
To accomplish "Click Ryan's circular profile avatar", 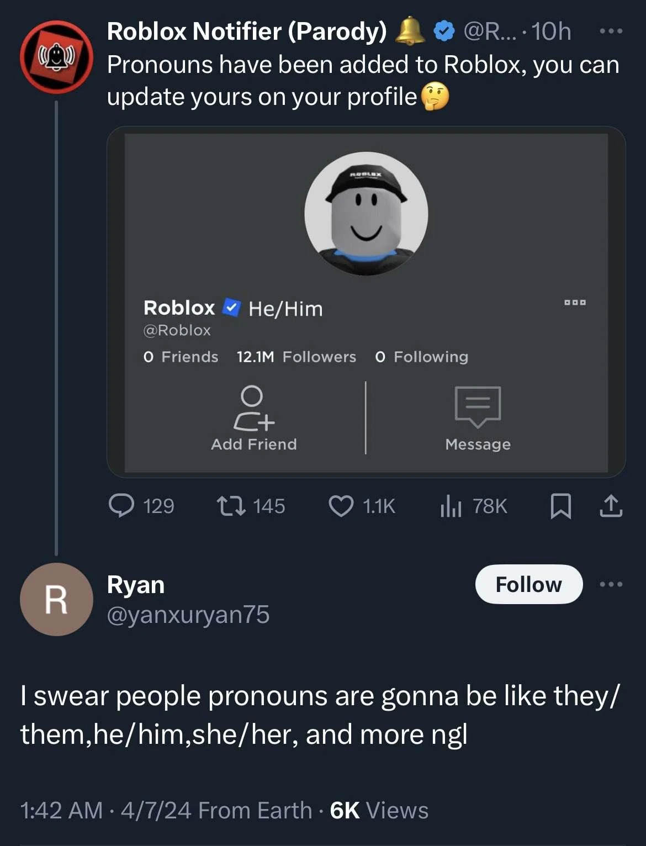I will pos(56,599).
